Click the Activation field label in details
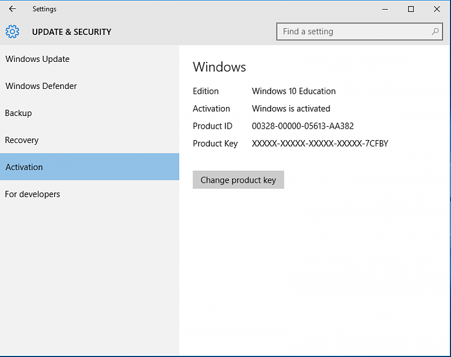Viewport: 451px width, 357px height. (x=212, y=109)
